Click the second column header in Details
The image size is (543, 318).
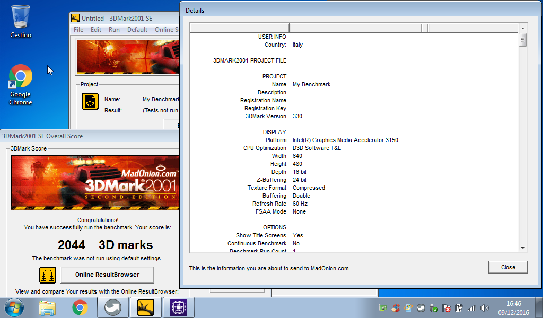(x=355, y=28)
